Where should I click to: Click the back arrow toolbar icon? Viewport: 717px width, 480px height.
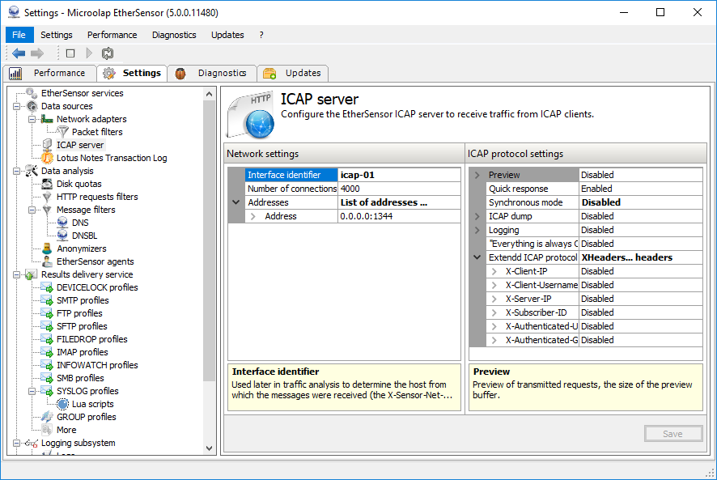tap(19, 53)
